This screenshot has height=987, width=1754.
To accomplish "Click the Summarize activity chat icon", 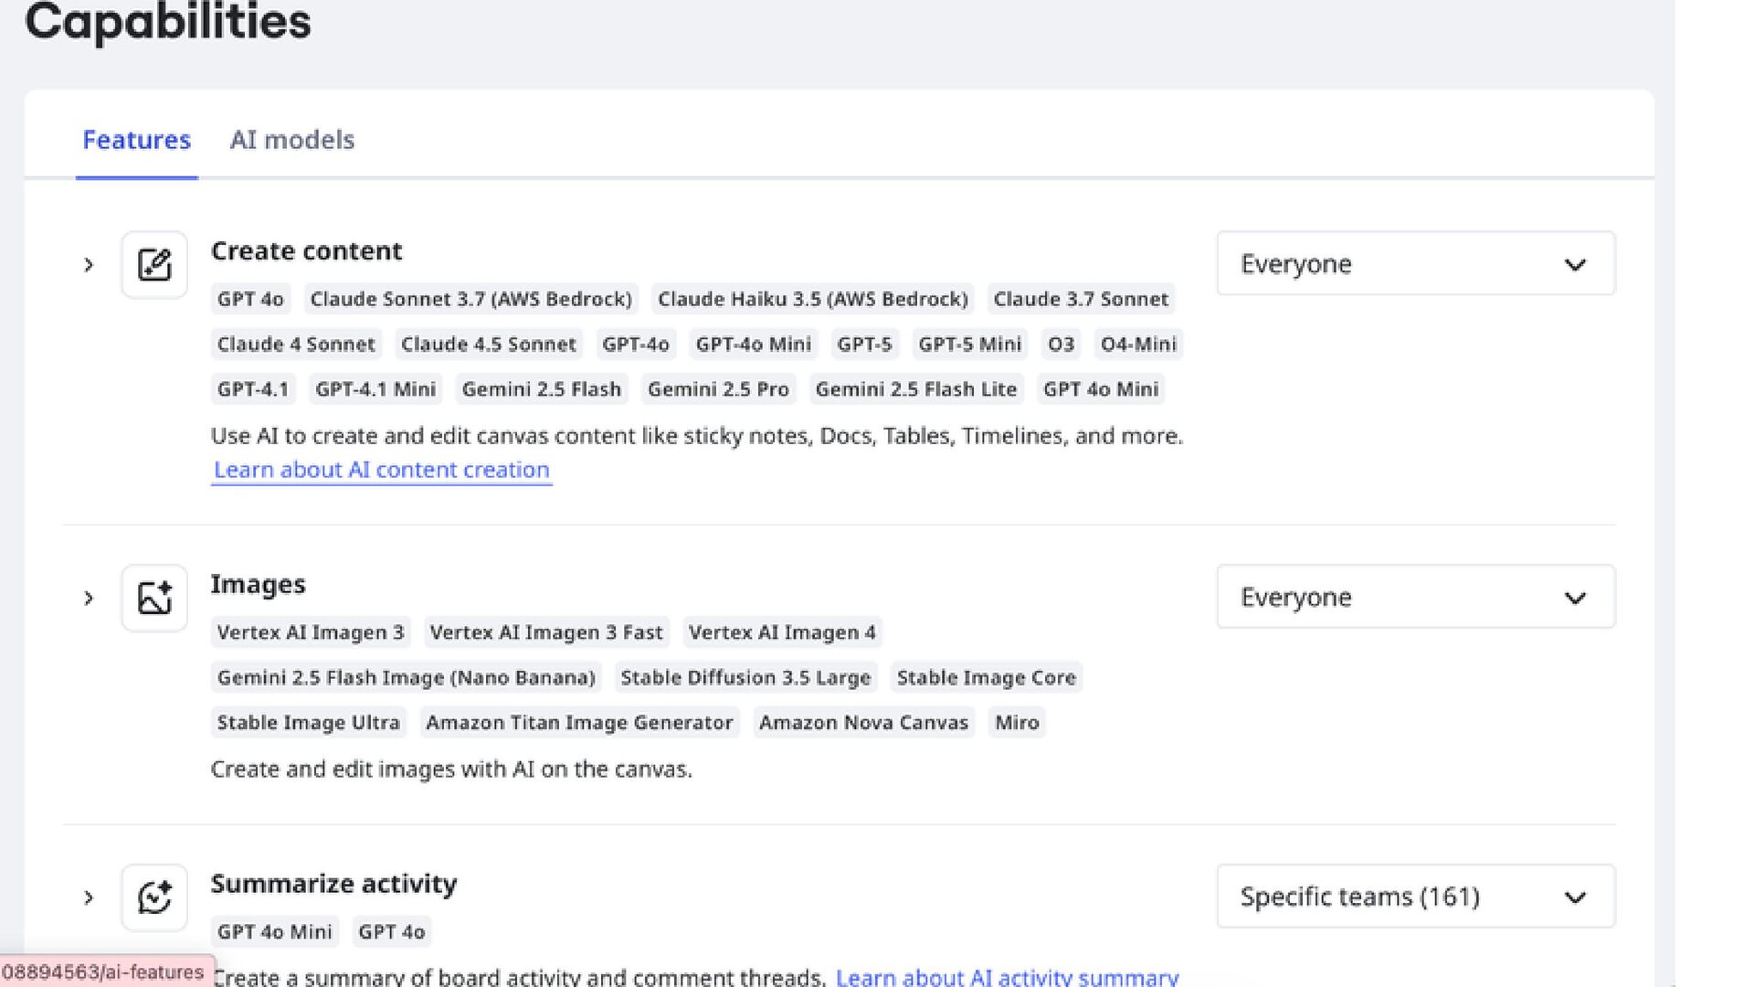I will pos(154,897).
